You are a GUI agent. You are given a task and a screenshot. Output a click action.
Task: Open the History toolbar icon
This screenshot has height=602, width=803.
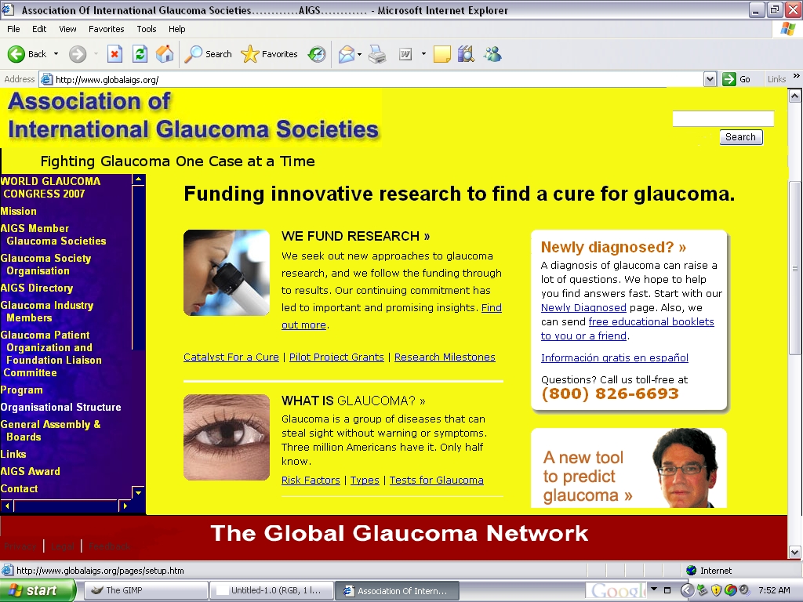click(317, 54)
